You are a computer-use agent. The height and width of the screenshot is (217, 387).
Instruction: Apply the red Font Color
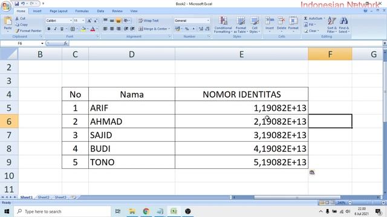pos(93,29)
